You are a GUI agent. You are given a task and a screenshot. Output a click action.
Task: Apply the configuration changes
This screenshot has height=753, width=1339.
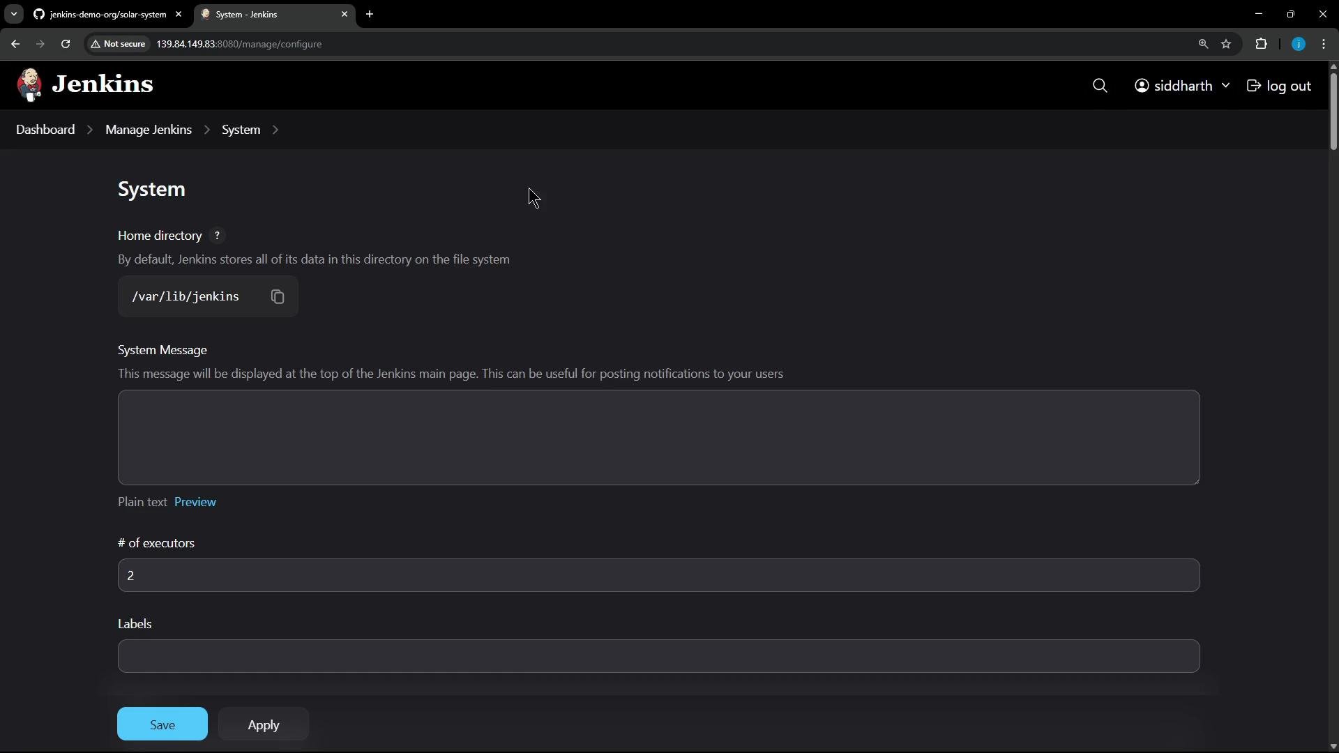coord(264,724)
